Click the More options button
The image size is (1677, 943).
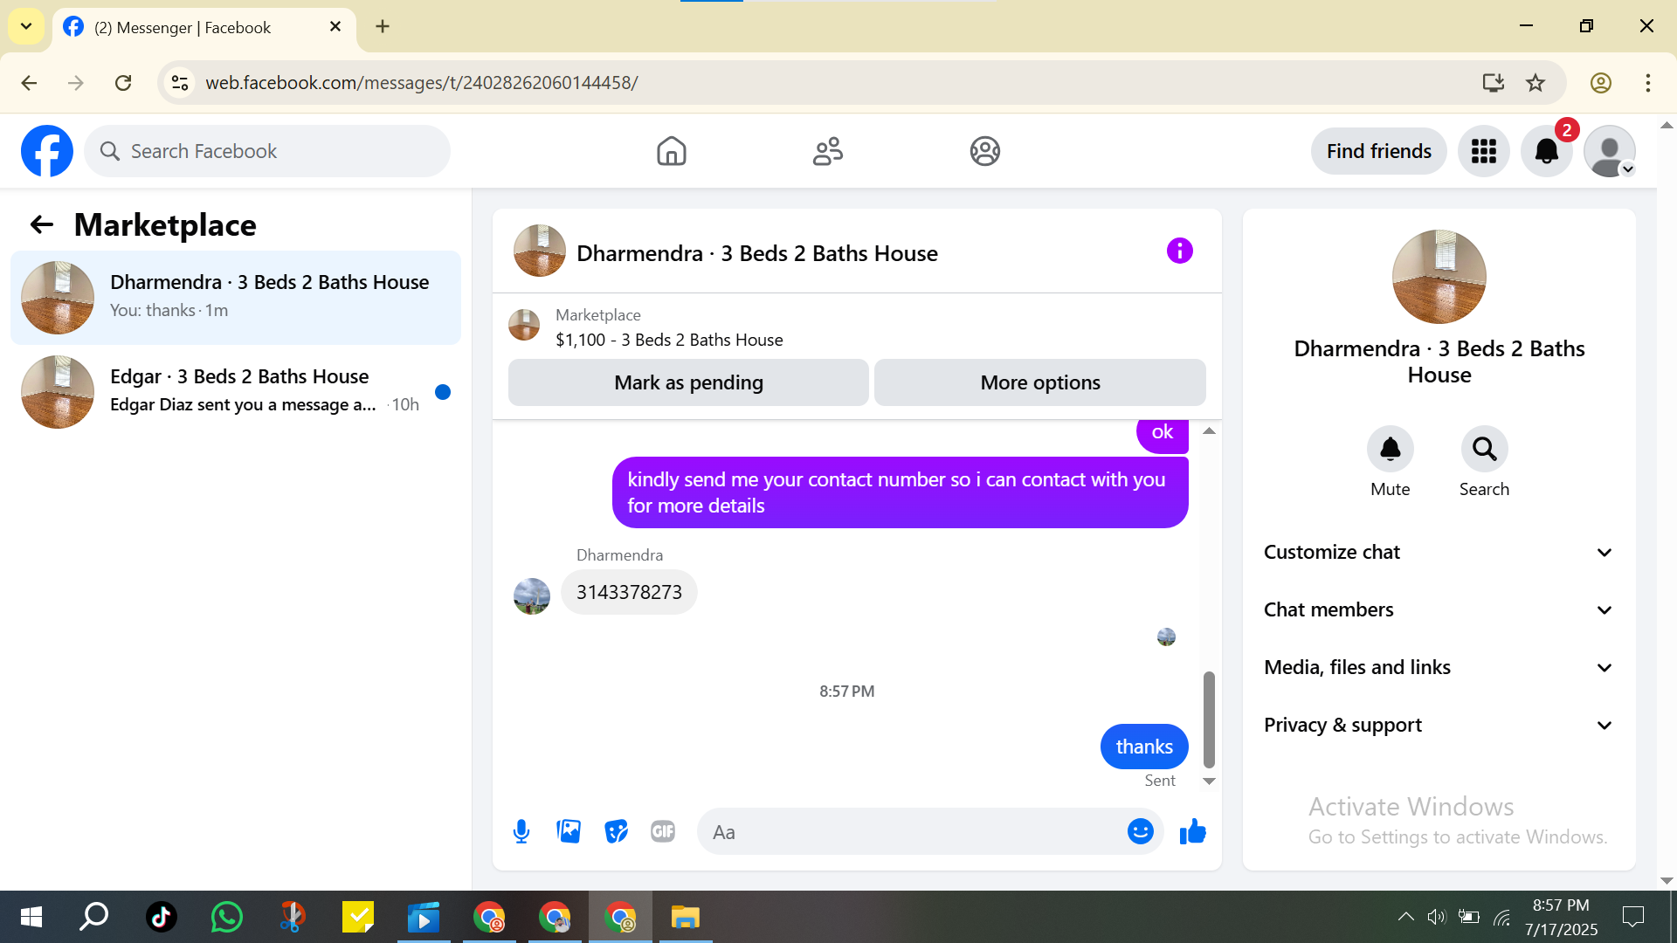1039,382
